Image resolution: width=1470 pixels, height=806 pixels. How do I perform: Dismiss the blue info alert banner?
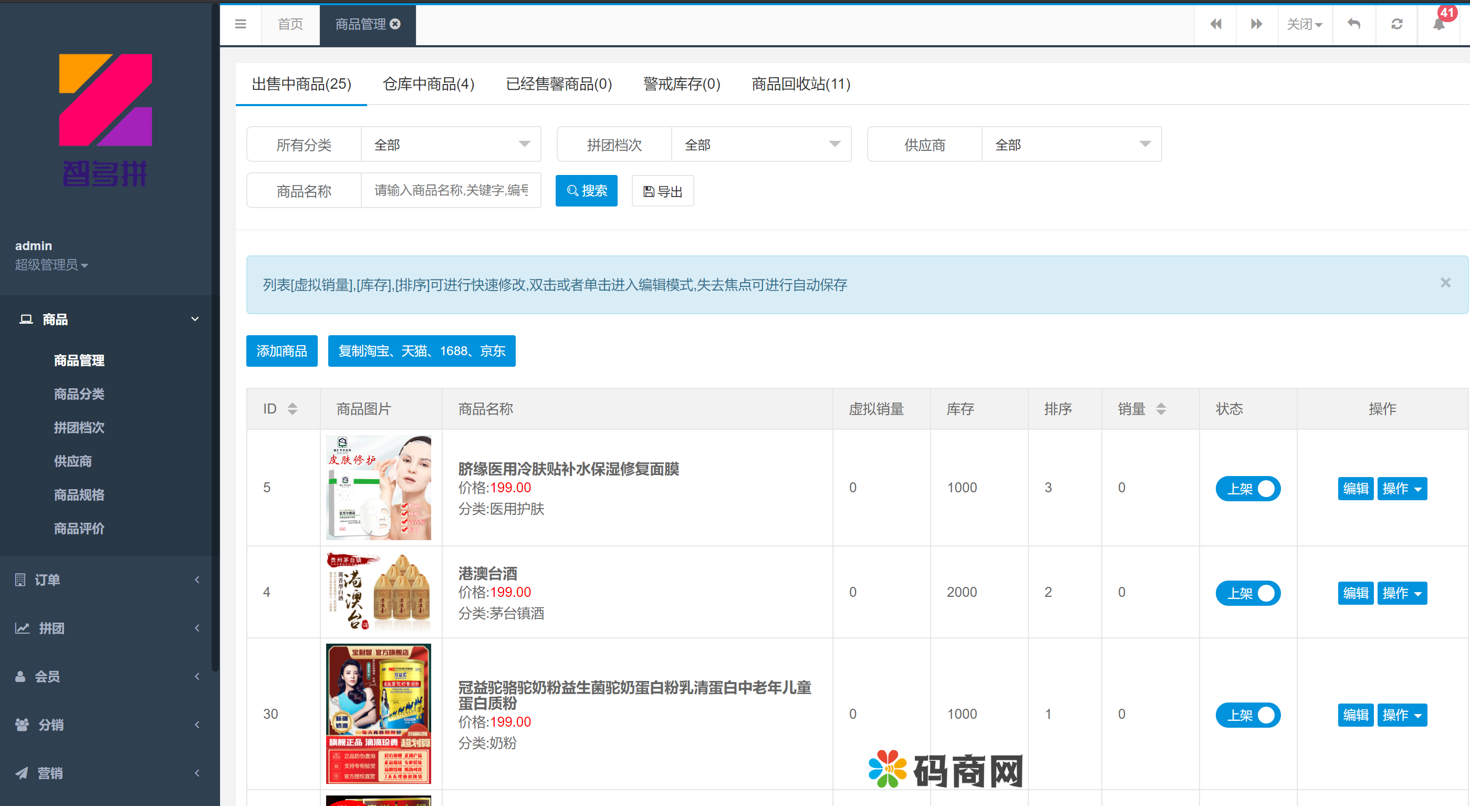coord(1445,283)
